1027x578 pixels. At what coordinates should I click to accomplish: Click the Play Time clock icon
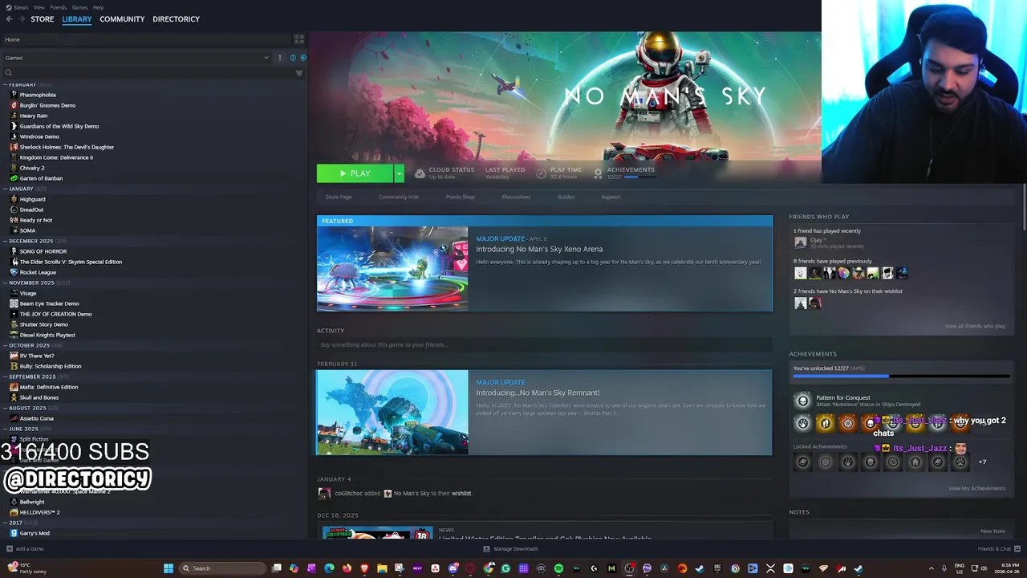point(541,173)
